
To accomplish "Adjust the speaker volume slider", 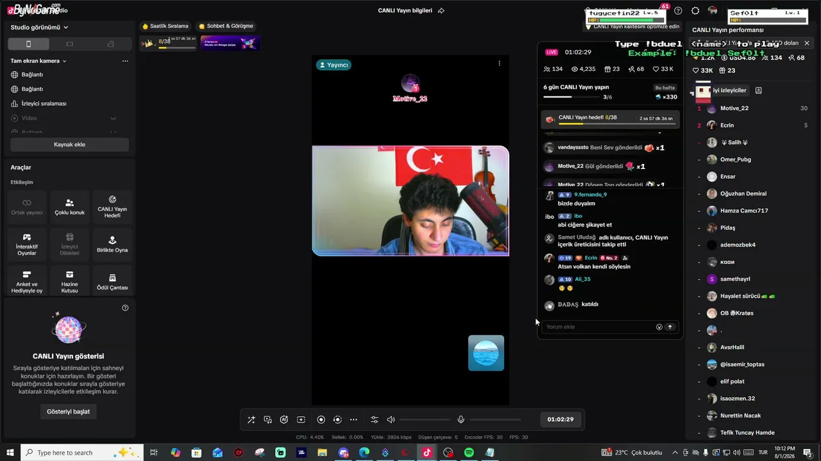I will [425, 420].
